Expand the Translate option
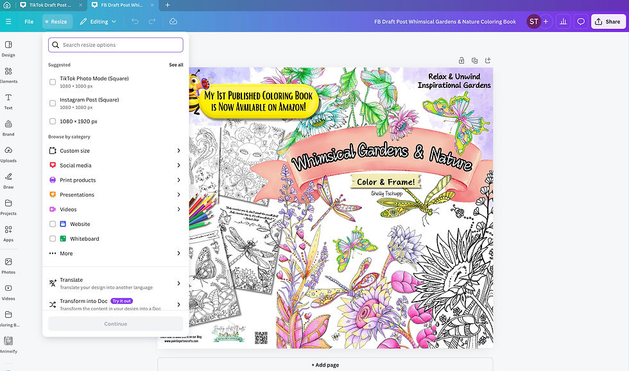Screen dimensions: 629x371 (116, 283)
